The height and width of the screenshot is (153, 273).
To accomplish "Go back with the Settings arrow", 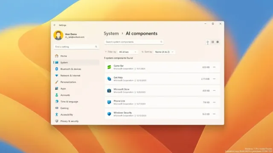I will [55, 25].
